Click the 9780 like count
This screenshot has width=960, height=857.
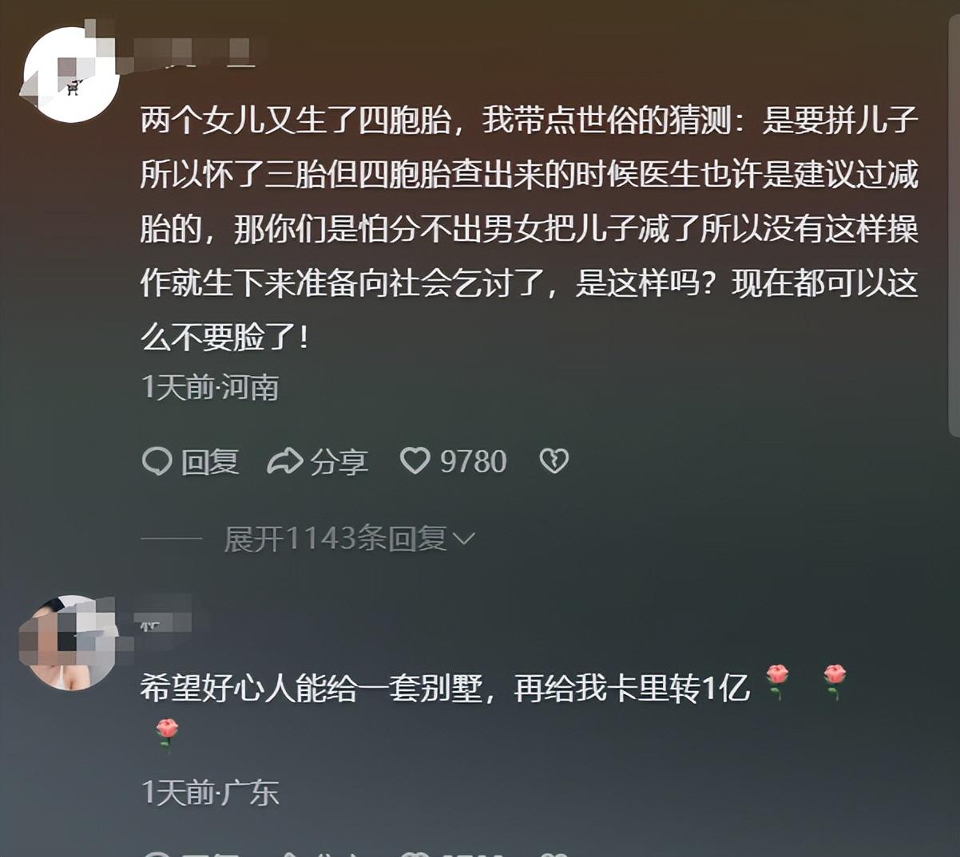coord(473,461)
